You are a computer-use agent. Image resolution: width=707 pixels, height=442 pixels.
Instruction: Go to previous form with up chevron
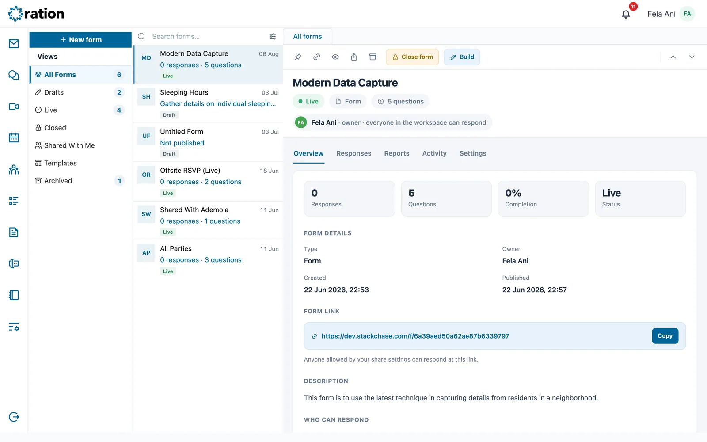[x=673, y=57]
